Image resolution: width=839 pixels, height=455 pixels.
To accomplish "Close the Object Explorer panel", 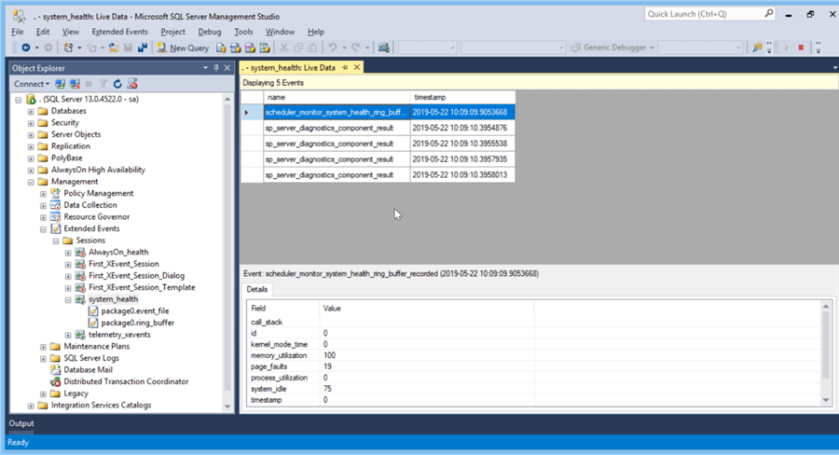I will [227, 68].
